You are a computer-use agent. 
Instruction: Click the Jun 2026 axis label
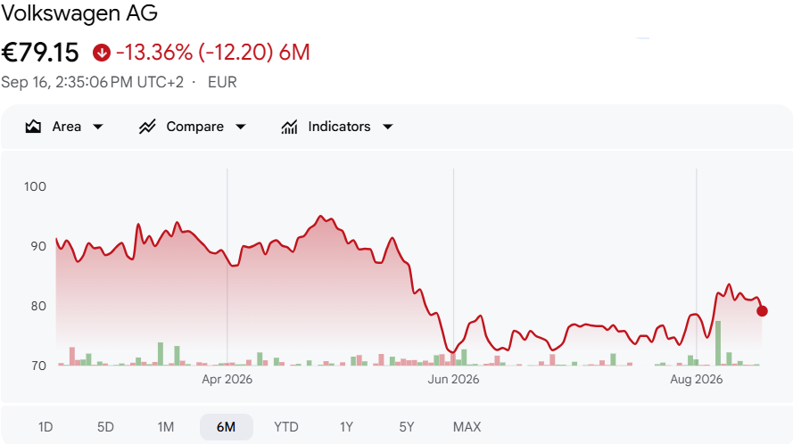pyautogui.click(x=453, y=379)
